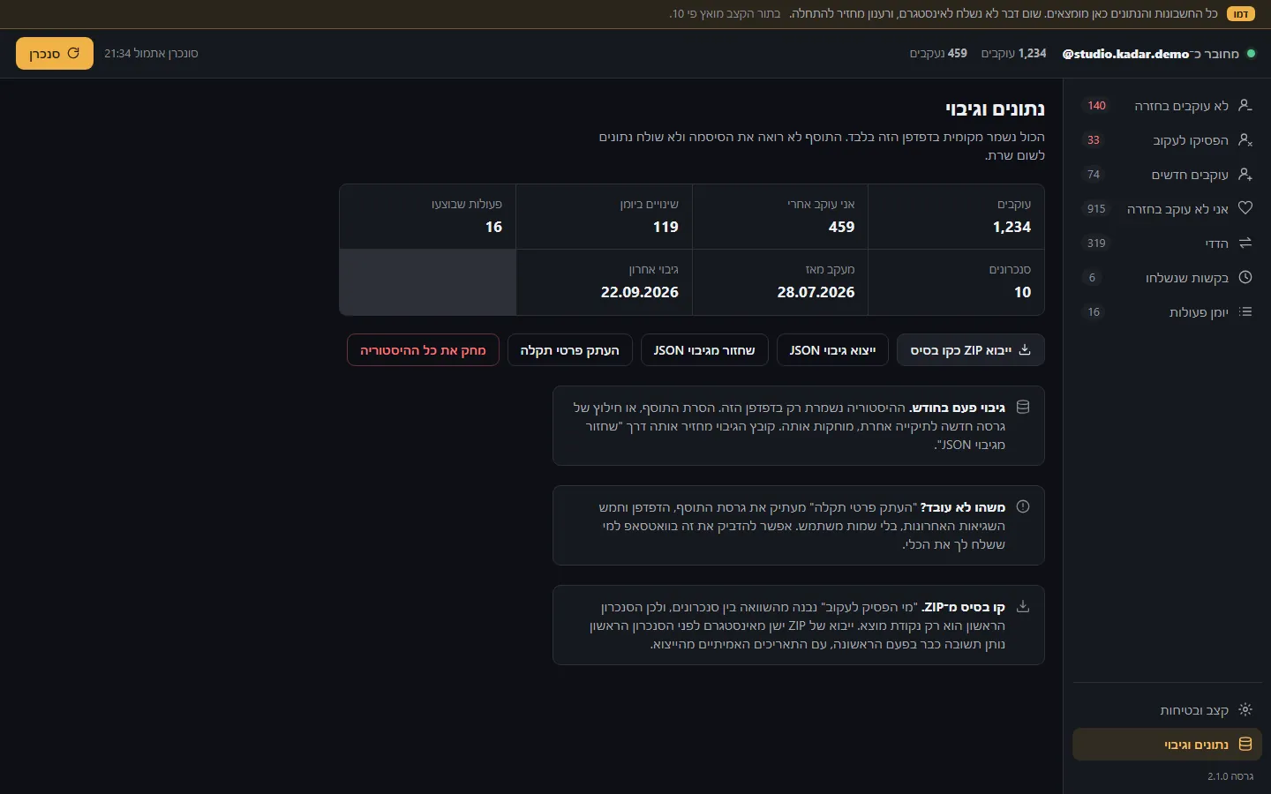The height and width of the screenshot is (794, 1271).
Task: Go to the עוקבים חדשים section
Action: tap(1167, 175)
